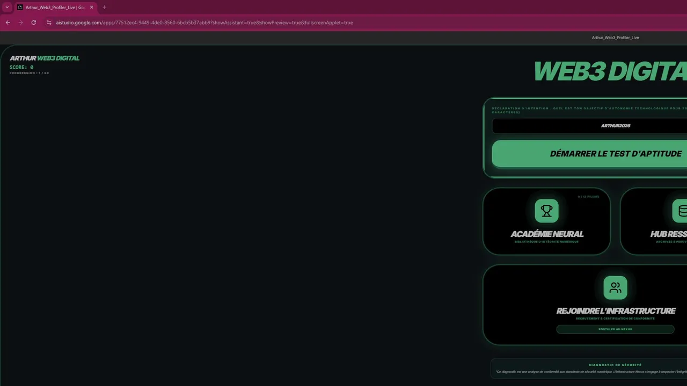The width and height of the screenshot is (687, 386).
Task: Click the address bar URL
Action: tap(204, 23)
